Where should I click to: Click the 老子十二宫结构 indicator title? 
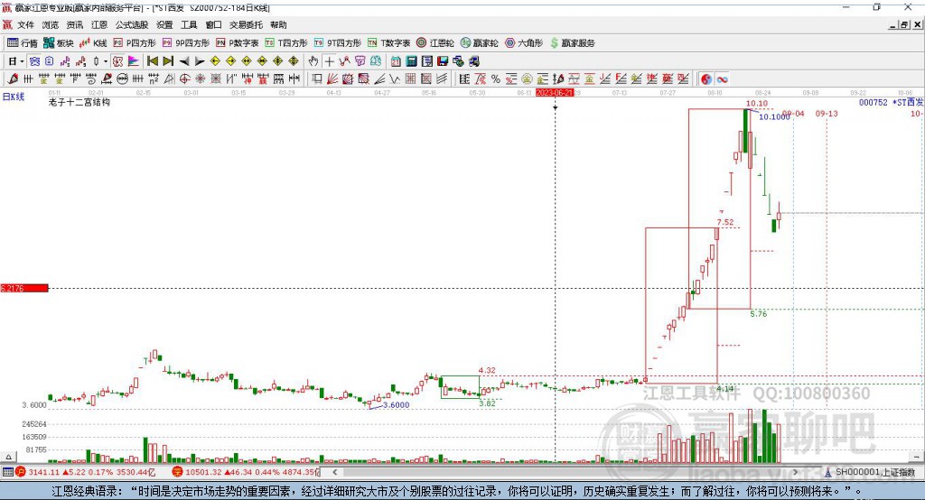[x=79, y=102]
